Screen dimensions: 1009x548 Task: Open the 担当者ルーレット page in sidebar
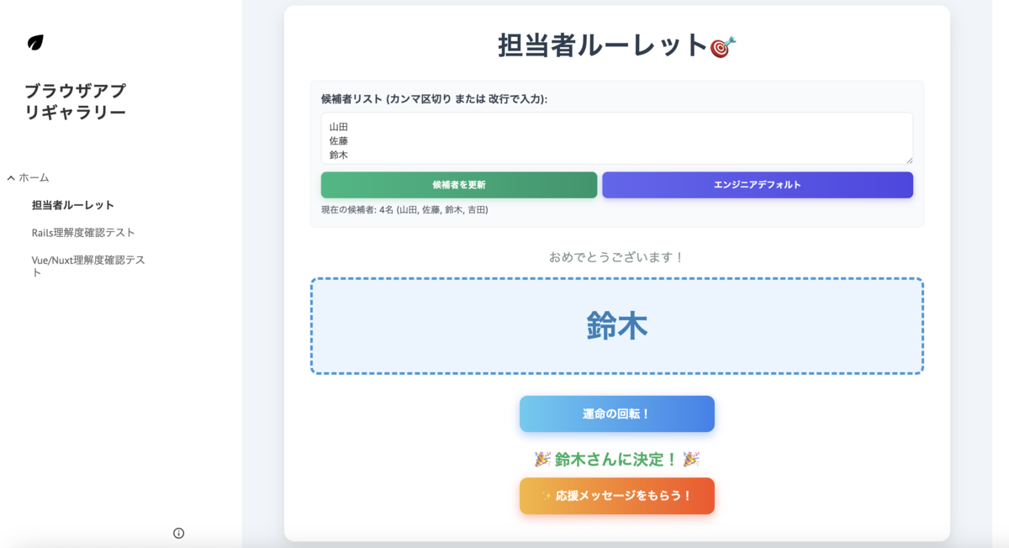tap(73, 205)
